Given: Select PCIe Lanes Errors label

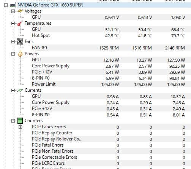Looking at the screenshot, I should pos(49,127).
